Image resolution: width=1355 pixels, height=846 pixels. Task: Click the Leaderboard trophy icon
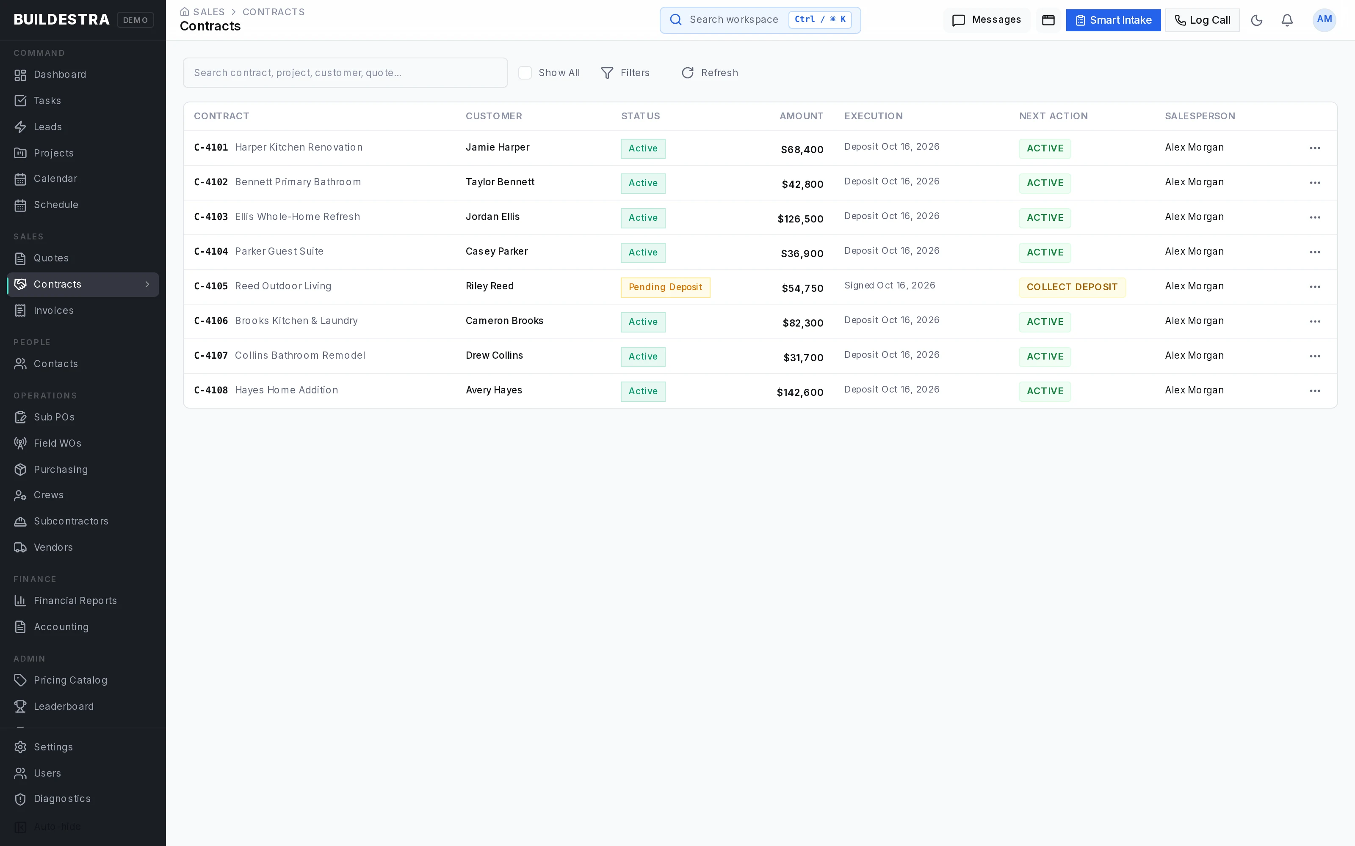20,706
